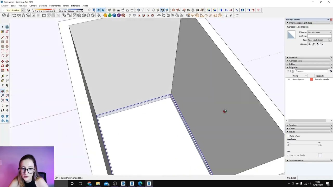Activate the Move tool

pos(3,61)
